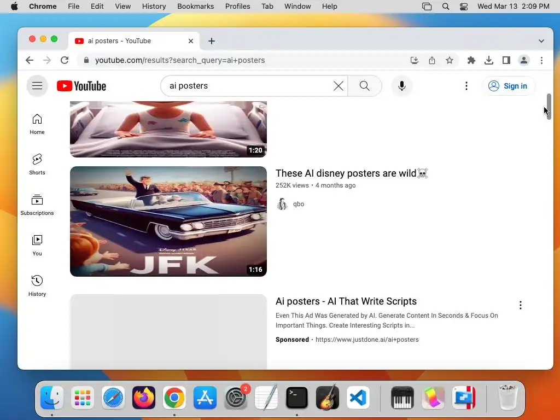The height and width of the screenshot is (420, 560).
Task: Open the YouTube hamburger guide menu
Action: [37, 86]
